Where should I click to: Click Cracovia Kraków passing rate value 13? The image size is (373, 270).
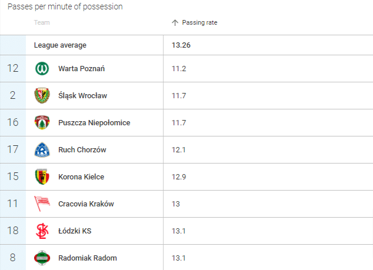point(176,204)
